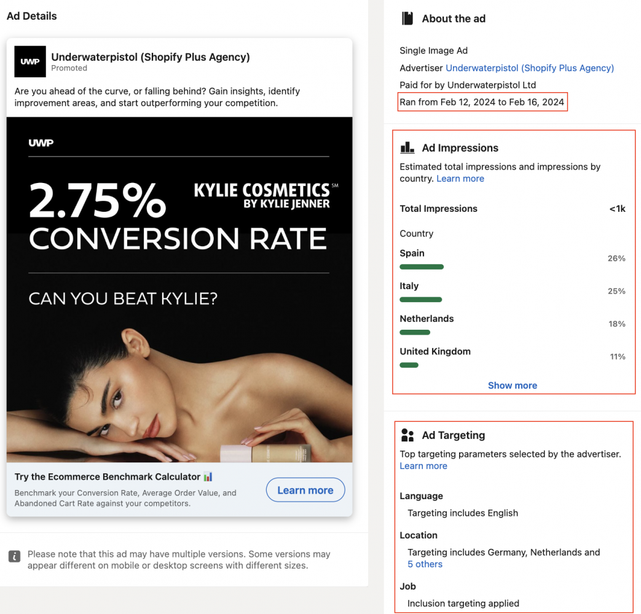Expand the 5 others location link
The image size is (641, 614).
(x=425, y=564)
